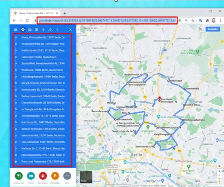Click the address bar URL

point(107,20)
